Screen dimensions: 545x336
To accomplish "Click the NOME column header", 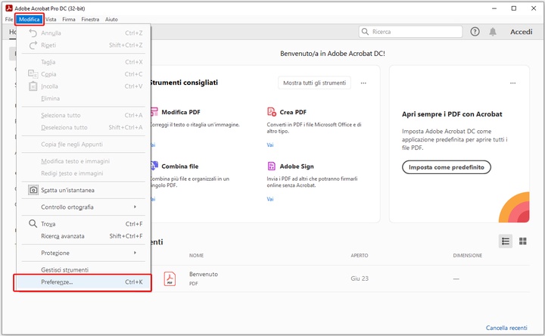I will (196, 255).
